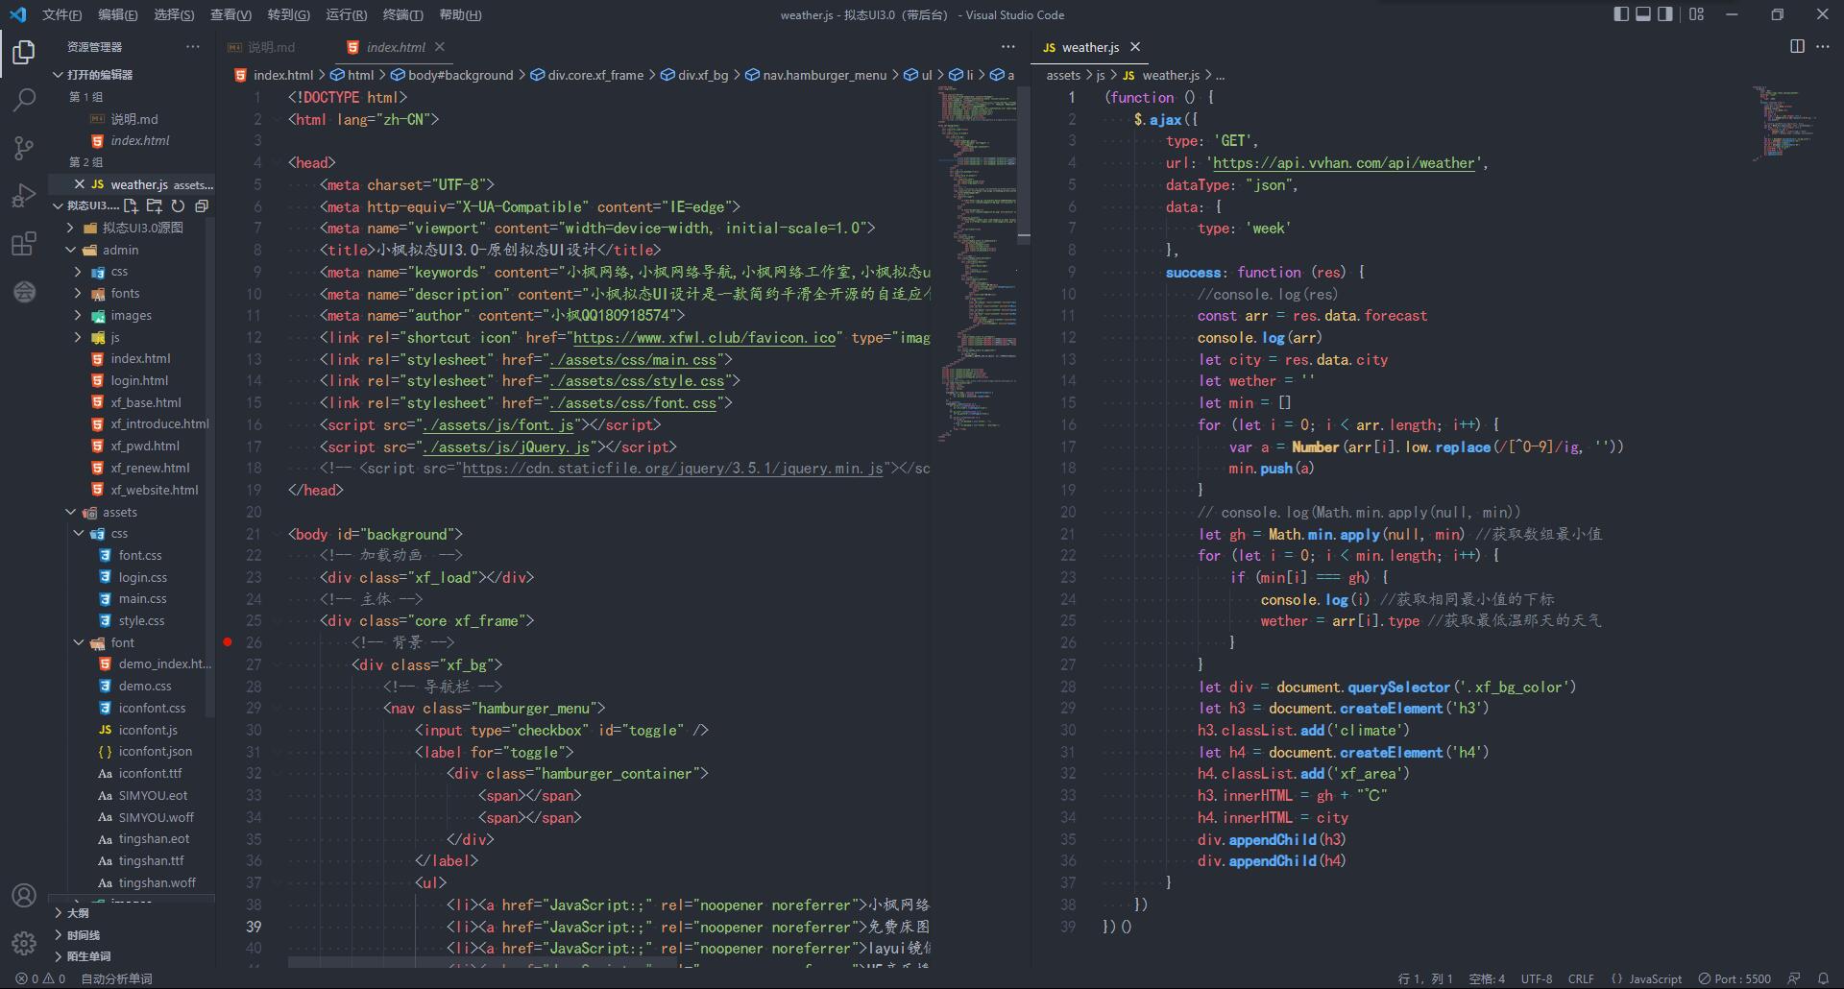Click the New File icon in explorer

click(x=132, y=206)
